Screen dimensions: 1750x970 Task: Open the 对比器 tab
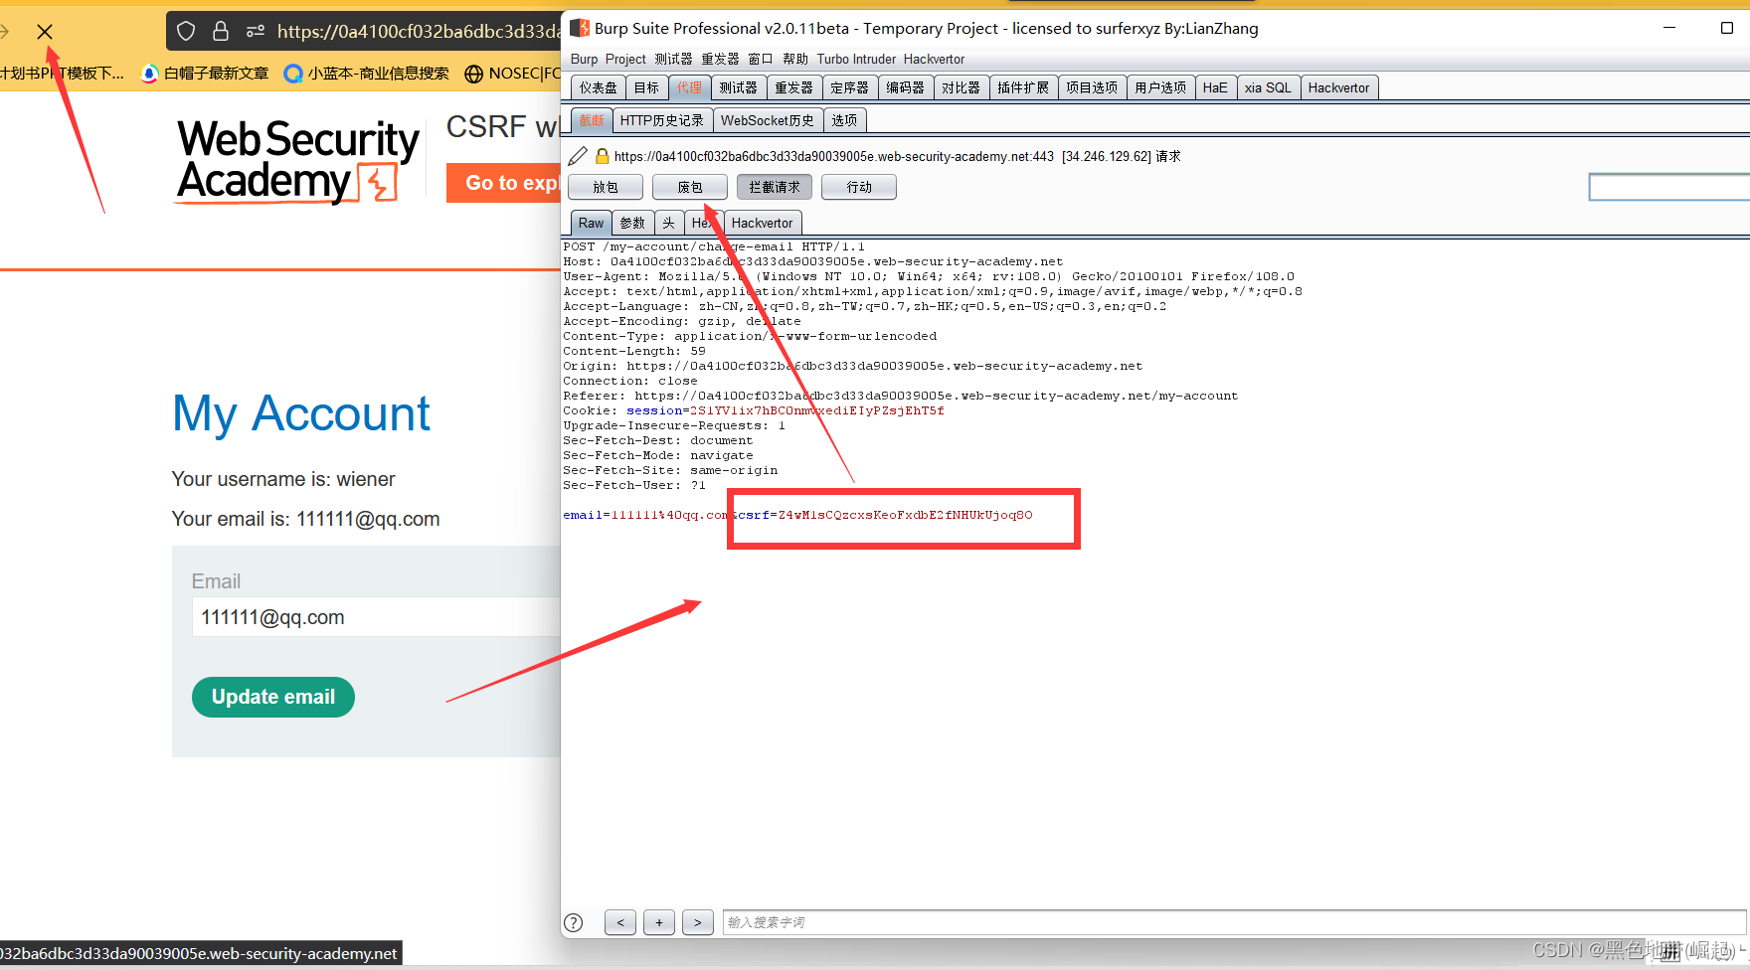pos(961,87)
